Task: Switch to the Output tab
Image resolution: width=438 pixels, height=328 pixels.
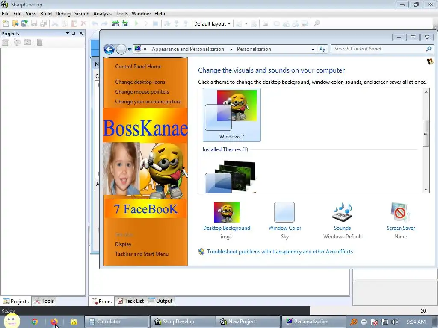Action: (x=161, y=301)
